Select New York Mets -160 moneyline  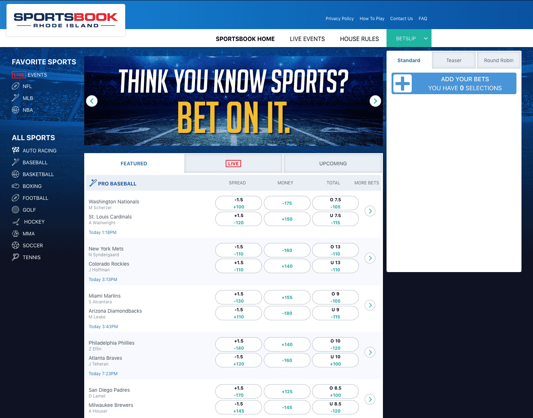[x=287, y=250]
